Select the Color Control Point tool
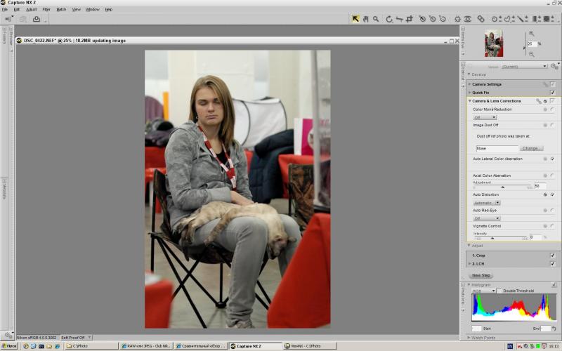Image resolution: width=562 pixels, height=351 pixels. (457, 19)
